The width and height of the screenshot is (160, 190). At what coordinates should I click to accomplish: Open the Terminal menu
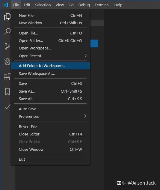coord(102,5)
